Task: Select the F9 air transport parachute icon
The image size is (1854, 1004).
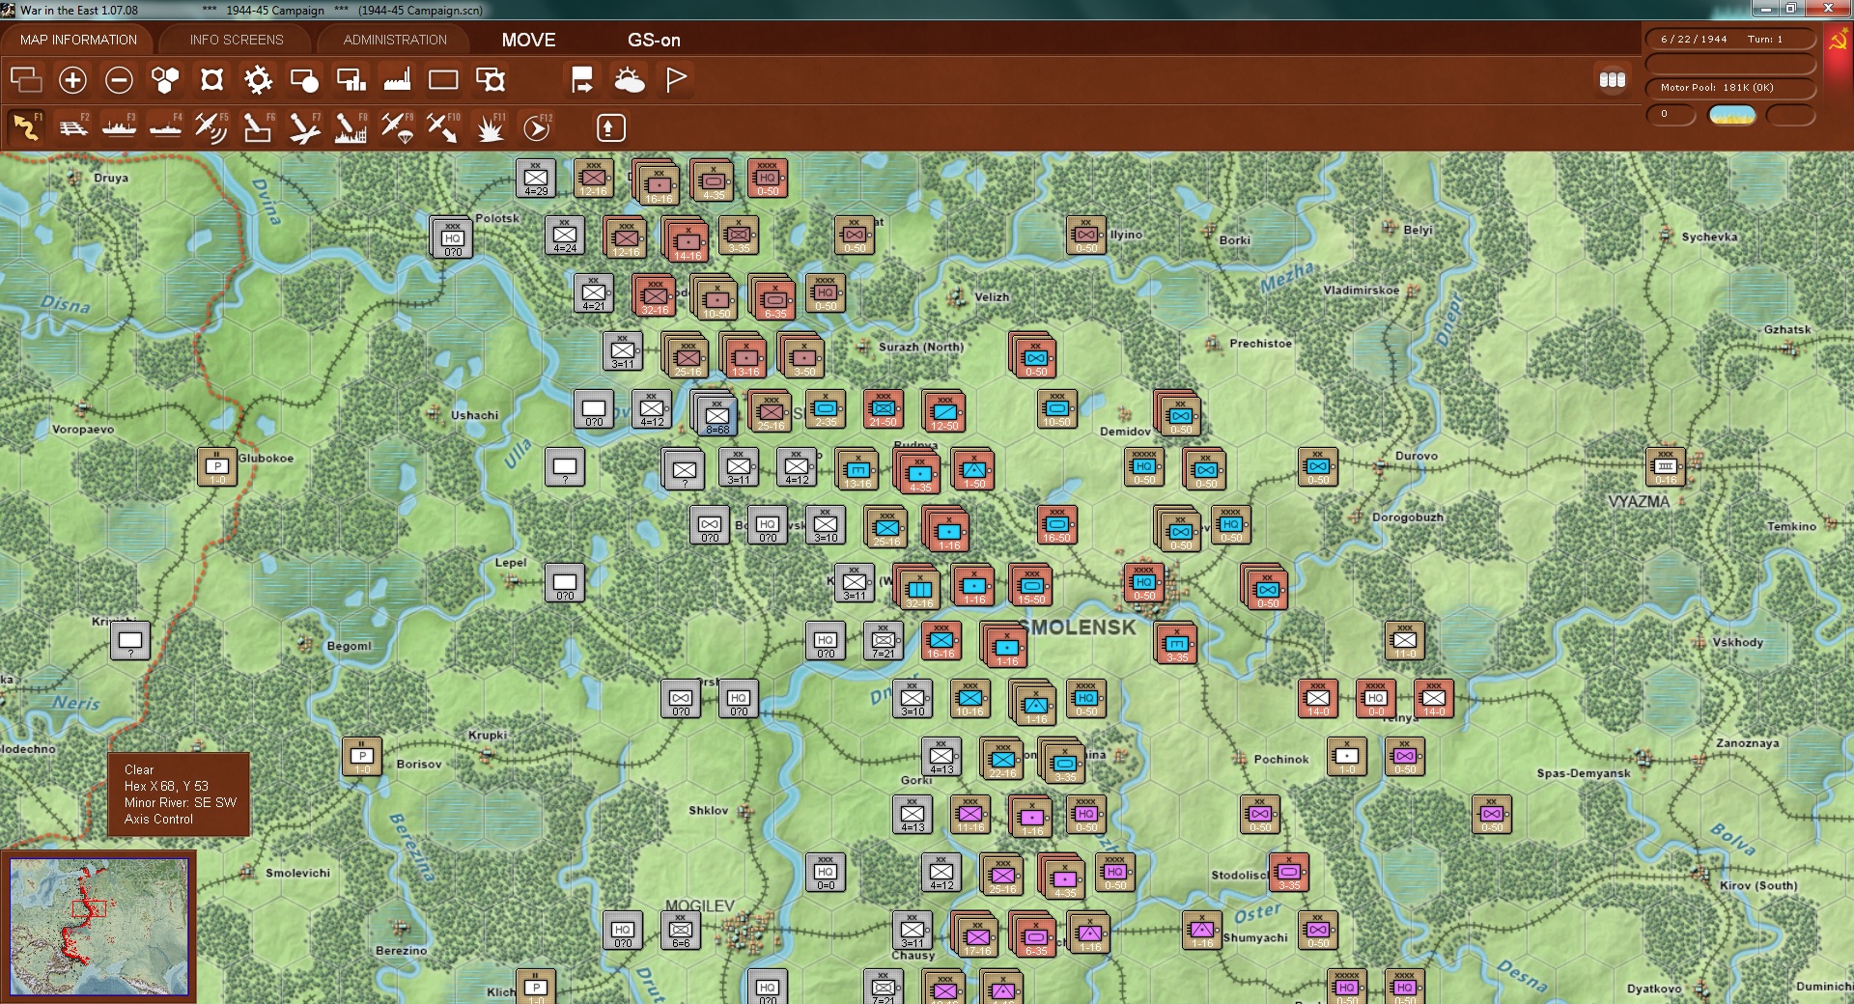Action: (x=397, y=127)
